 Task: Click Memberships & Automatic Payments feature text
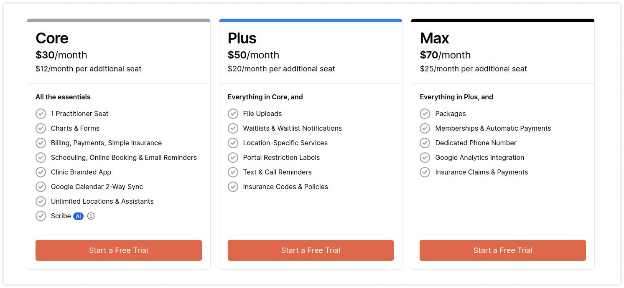493,128
